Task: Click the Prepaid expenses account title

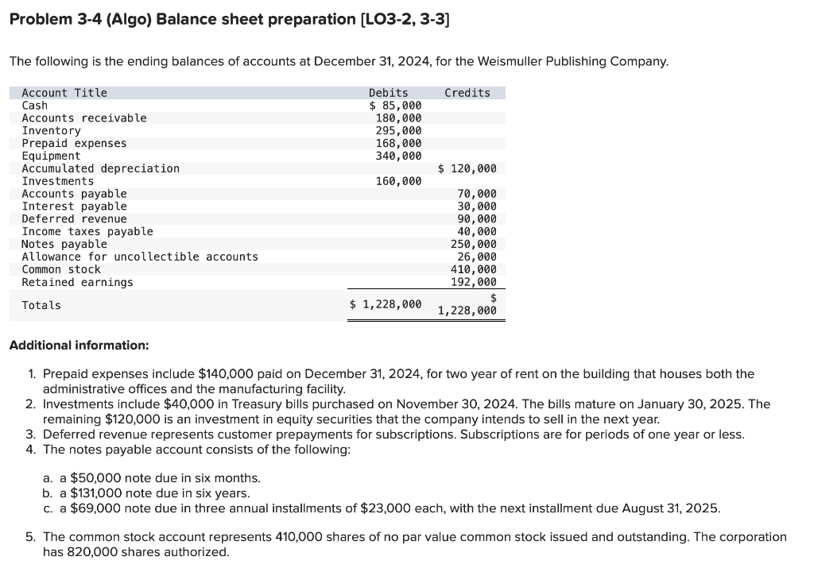Action: coord(73,143)
